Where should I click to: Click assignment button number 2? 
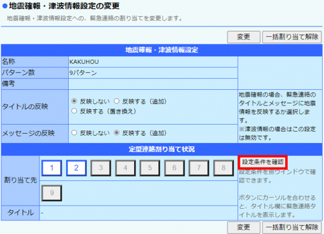point(76,168)
